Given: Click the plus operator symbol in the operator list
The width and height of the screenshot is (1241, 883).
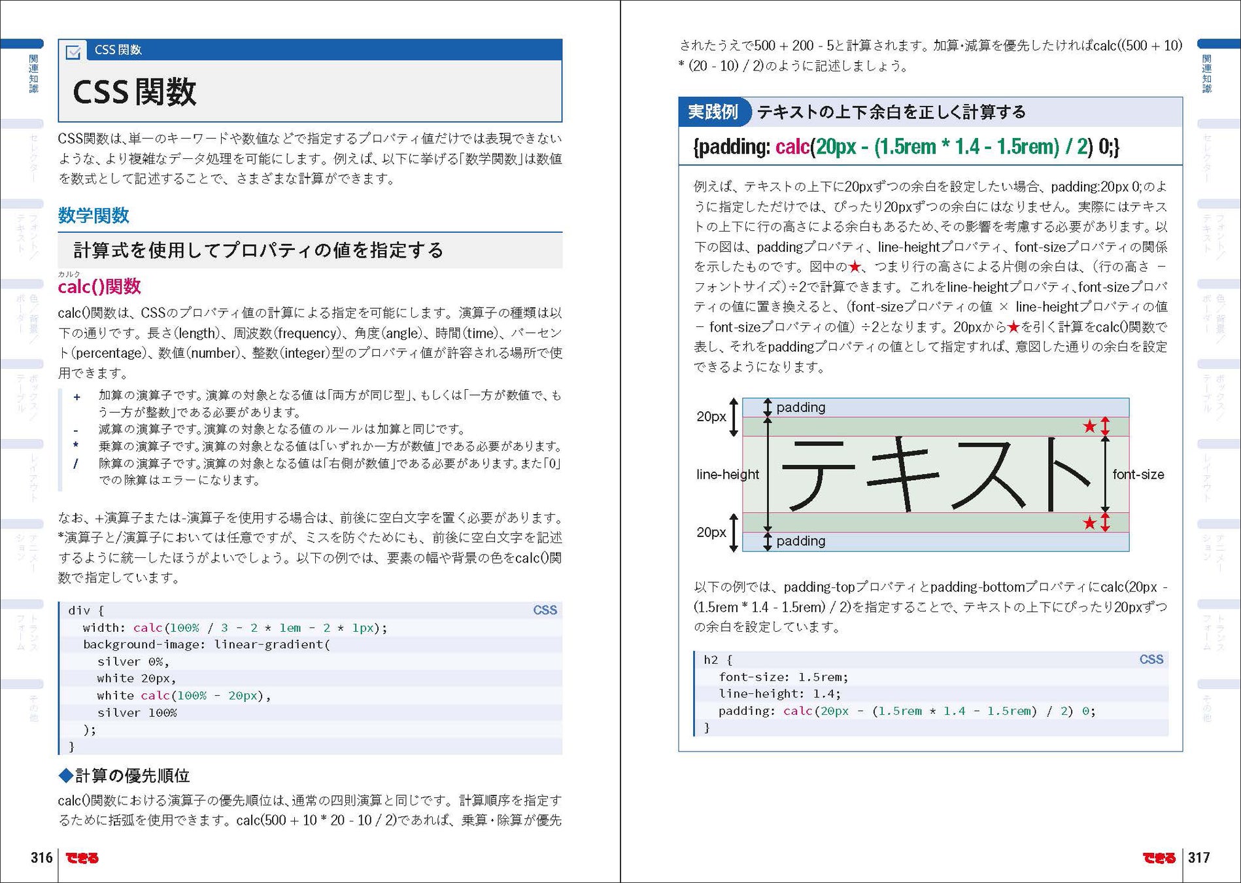Looking at the screenshot, I should (x=77, y=396).
